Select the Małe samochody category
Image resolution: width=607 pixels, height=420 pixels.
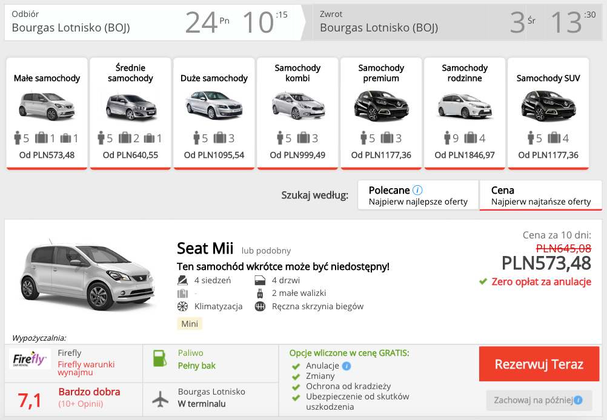click(x=47, y=113)
